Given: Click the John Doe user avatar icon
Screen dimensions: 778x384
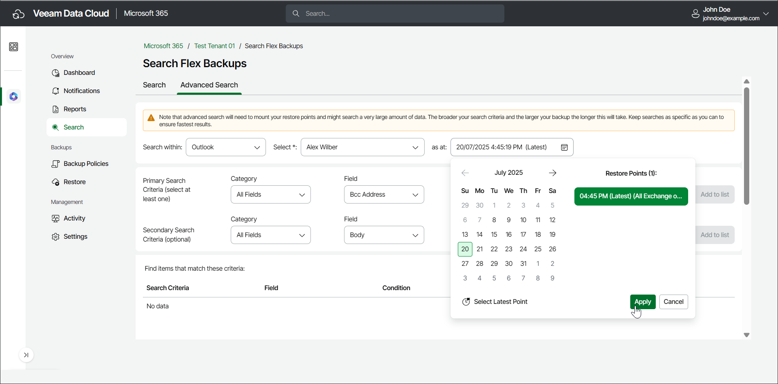Looking at the screenshot, I should [695, 14].
